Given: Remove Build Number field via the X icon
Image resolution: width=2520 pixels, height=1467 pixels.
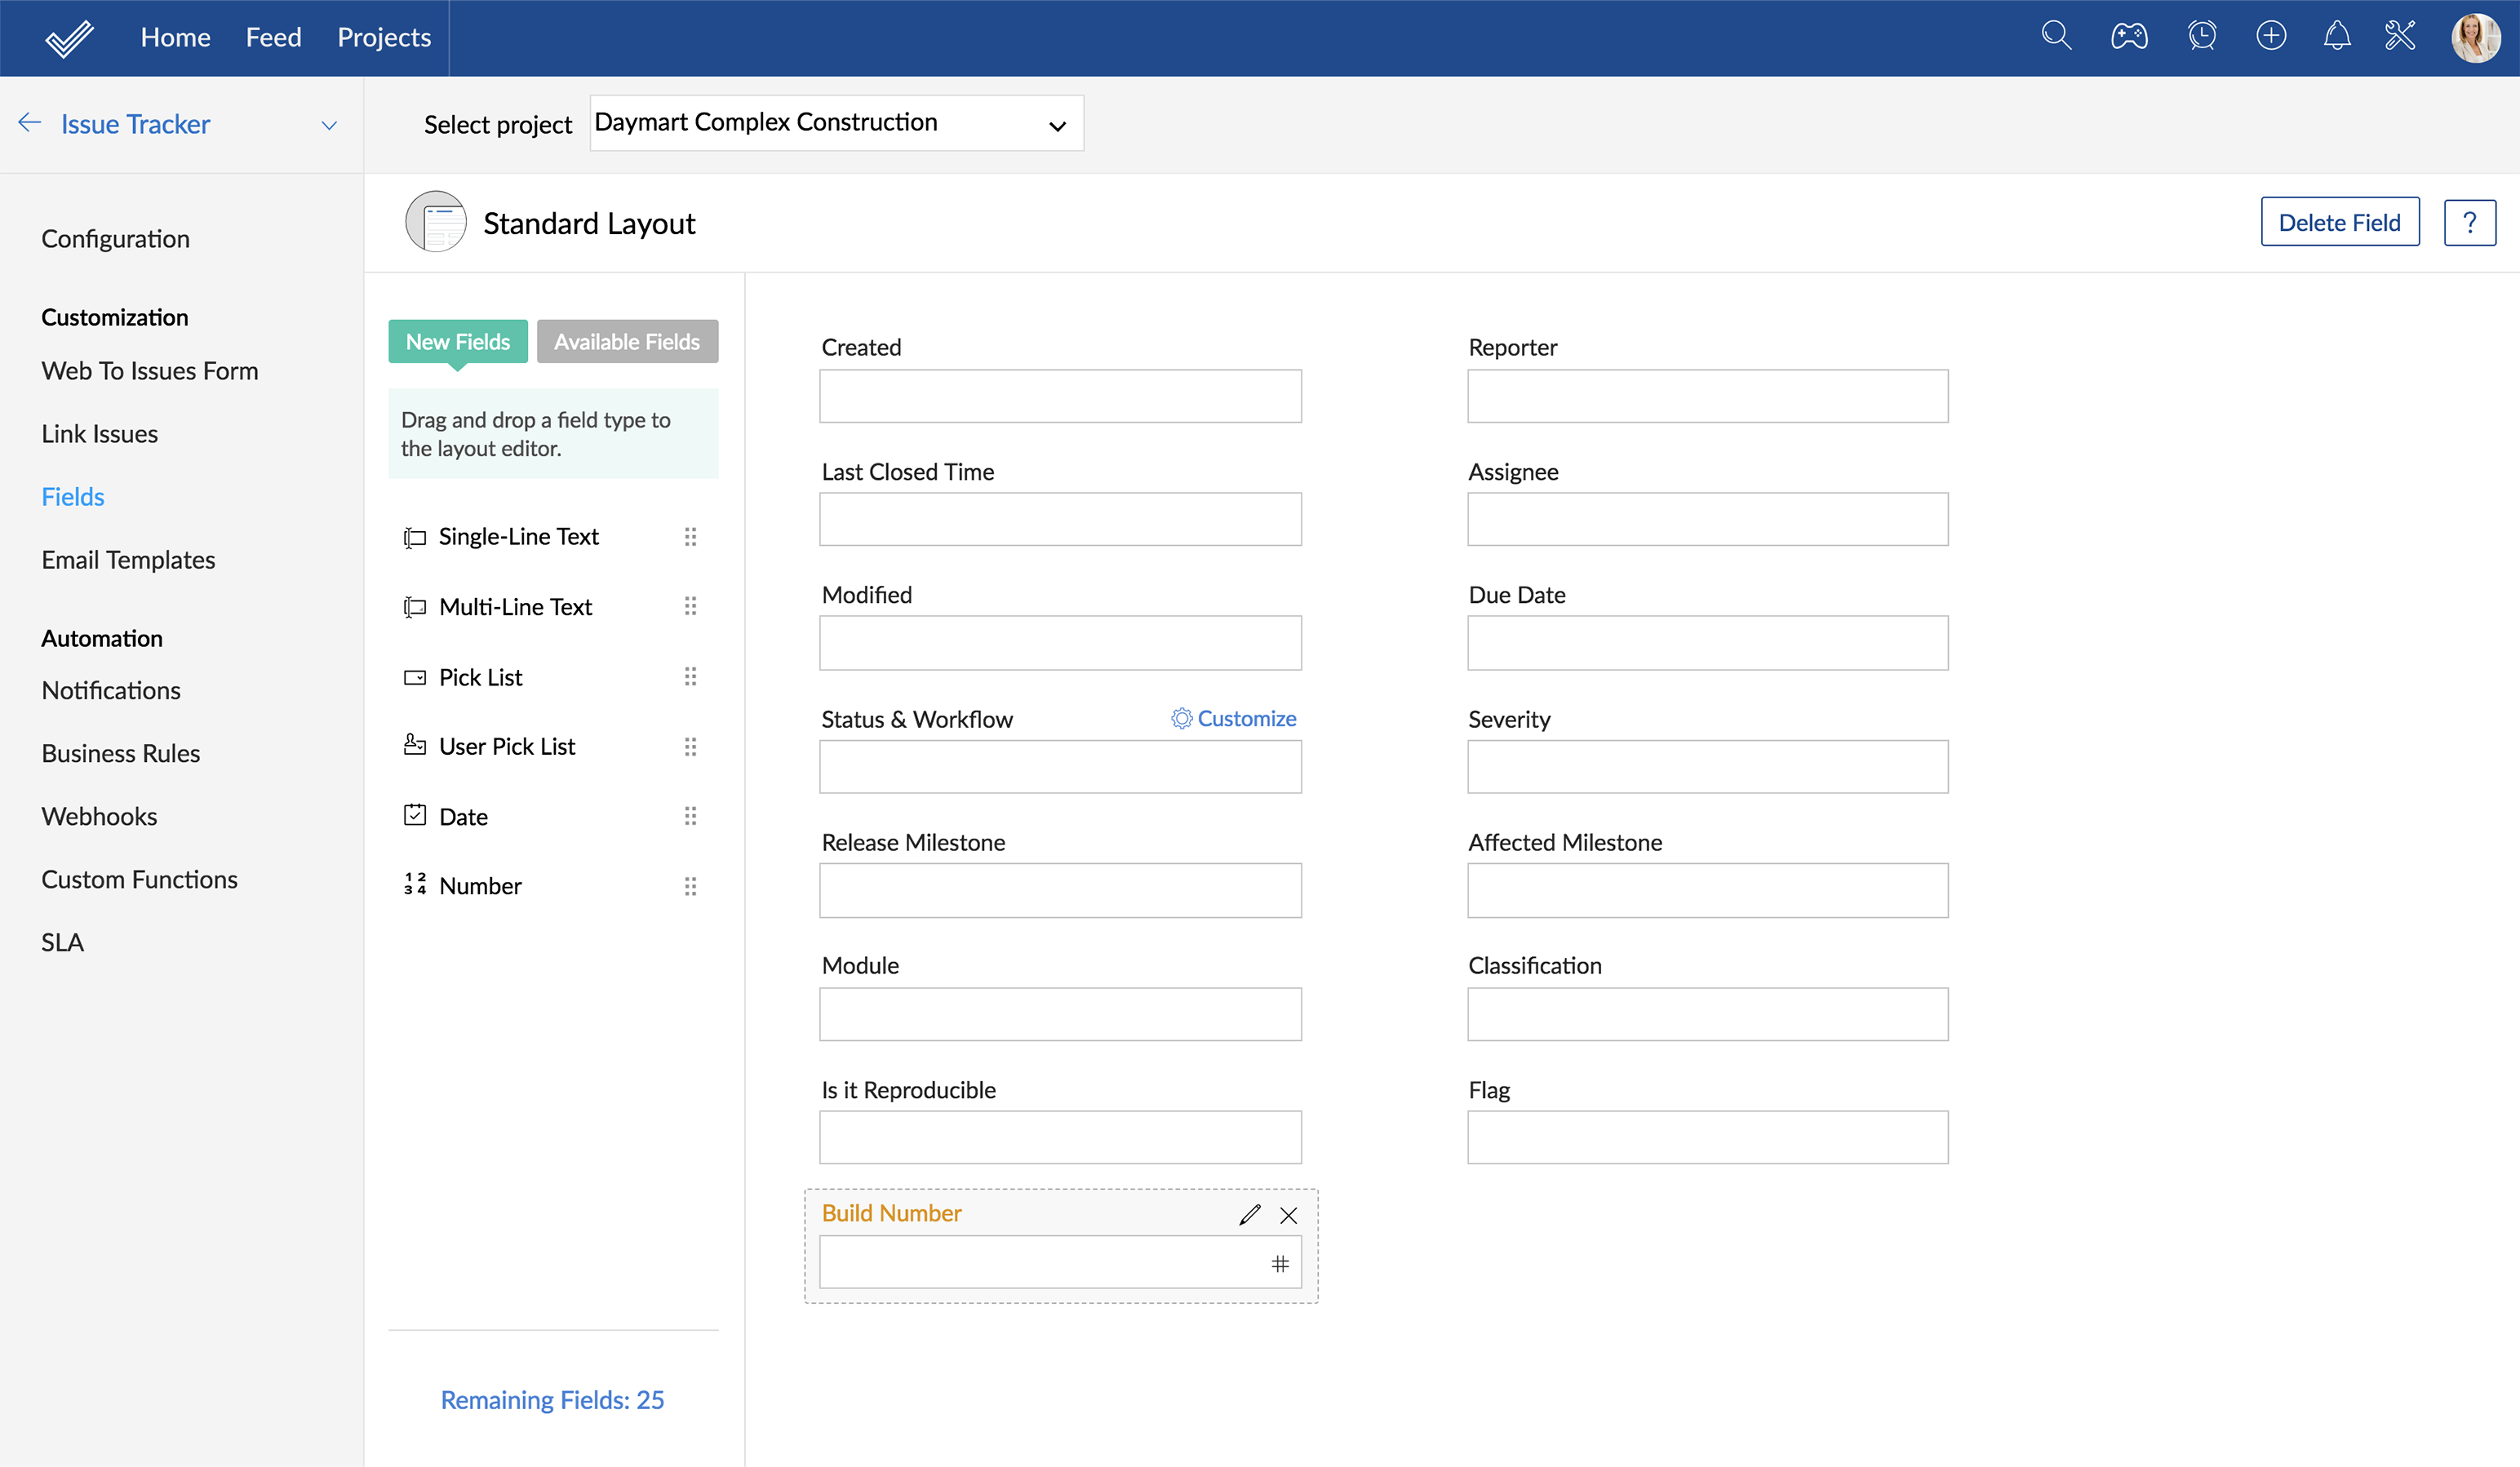Looking at the screenshot, I should [1289, 1215].
